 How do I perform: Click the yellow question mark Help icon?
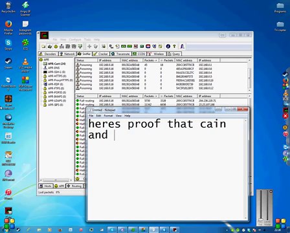pos(174,47)
